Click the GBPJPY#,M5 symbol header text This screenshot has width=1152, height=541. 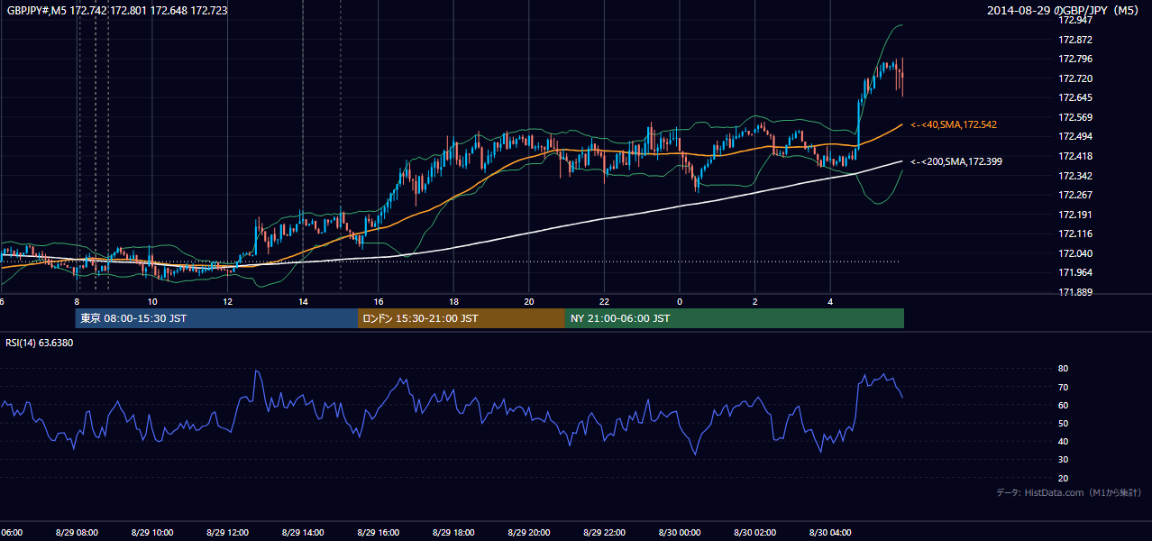[117, 10]
